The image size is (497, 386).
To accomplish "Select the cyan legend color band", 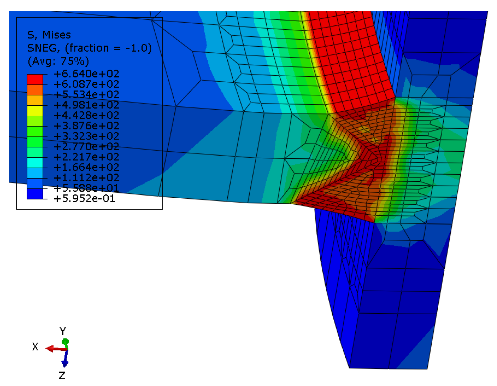I will pyautogui.click(x=35, y=163).
